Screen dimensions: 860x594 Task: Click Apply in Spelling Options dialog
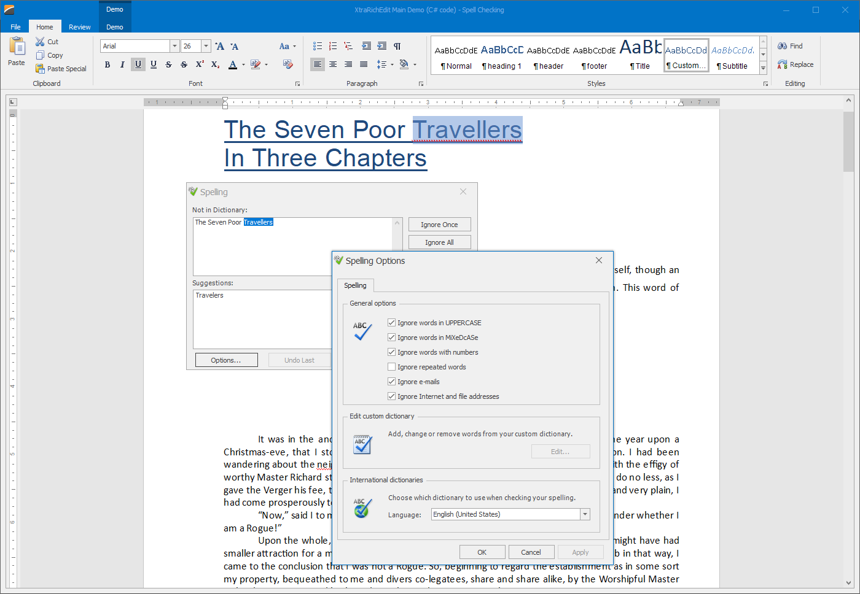coord(580,552)
